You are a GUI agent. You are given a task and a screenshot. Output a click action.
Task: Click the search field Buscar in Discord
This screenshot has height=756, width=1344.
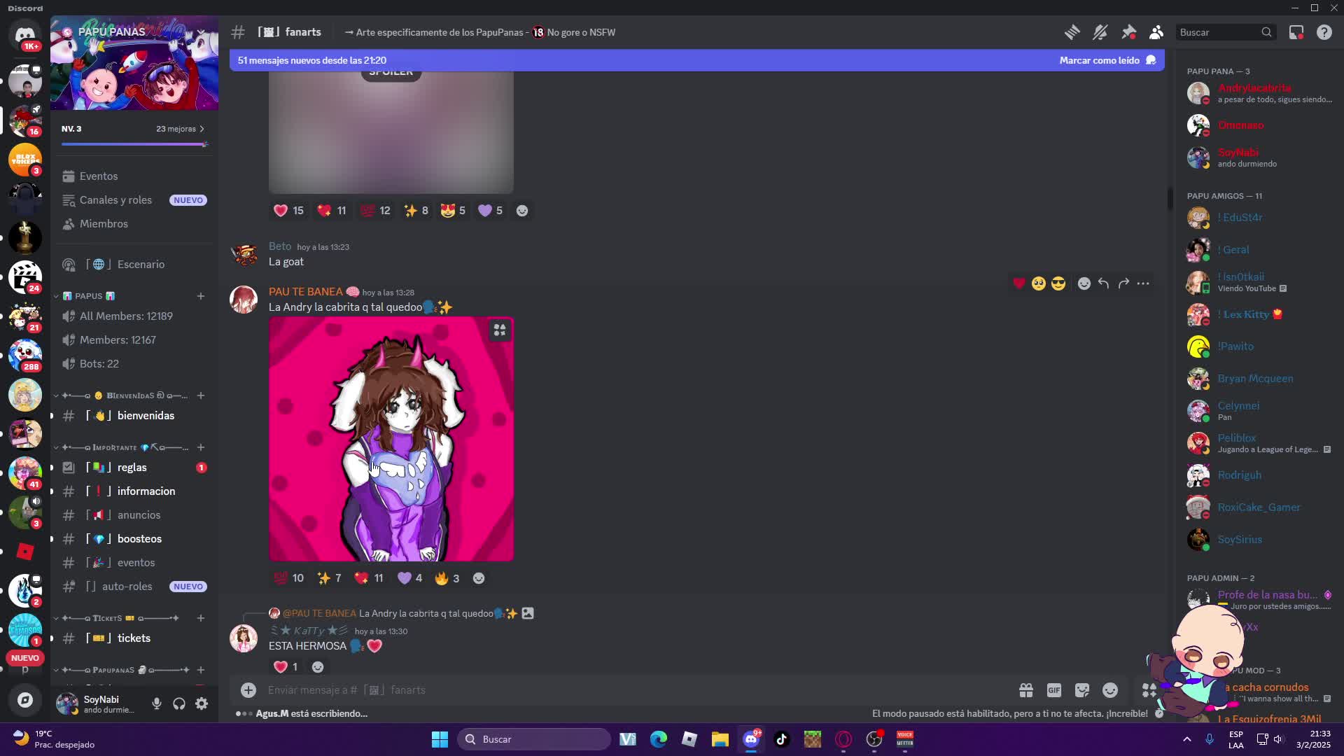(x=1225, y=32)
